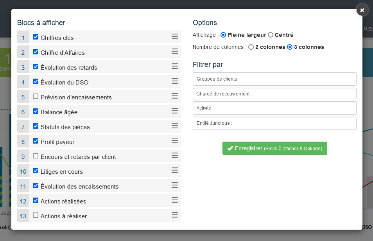Click the reorder handle for Actions à réaliser
The width and height of the screenshot is (373, 241).
point(175,215)
